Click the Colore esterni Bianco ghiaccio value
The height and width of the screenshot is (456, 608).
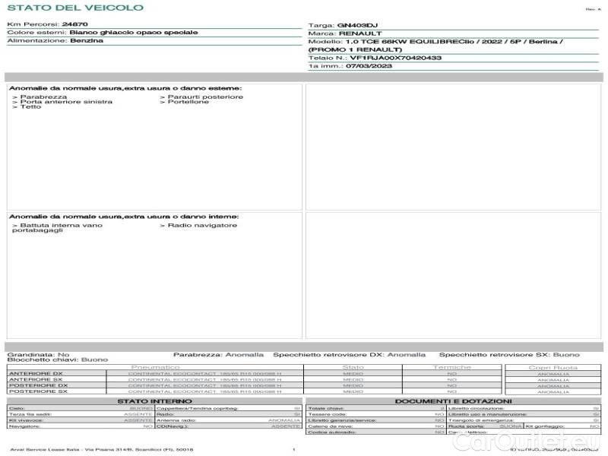click(134, 33)
